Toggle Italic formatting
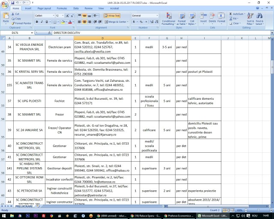This screenshot has width=274, height=219. (x=42, y=22)
